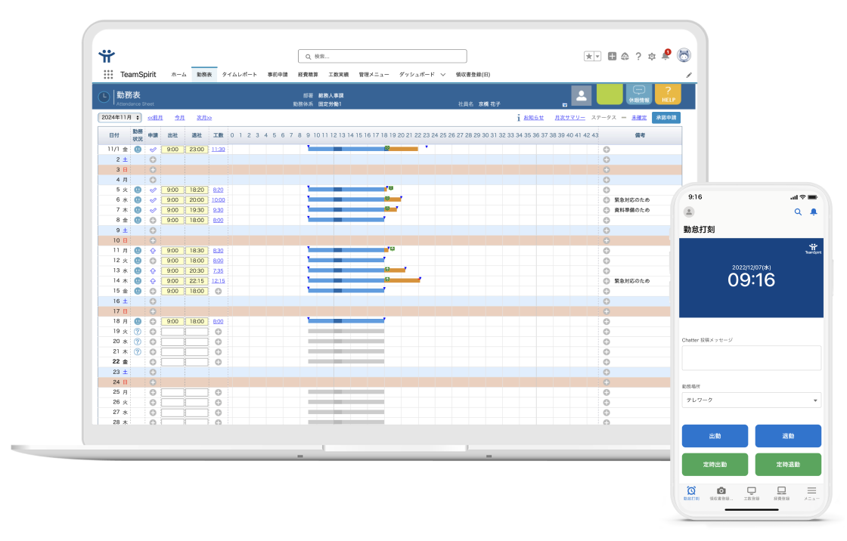The height and width of the screenshot is (541, 847).
Task: Click the 承認申請 button
Action: (x=666, y=118)
